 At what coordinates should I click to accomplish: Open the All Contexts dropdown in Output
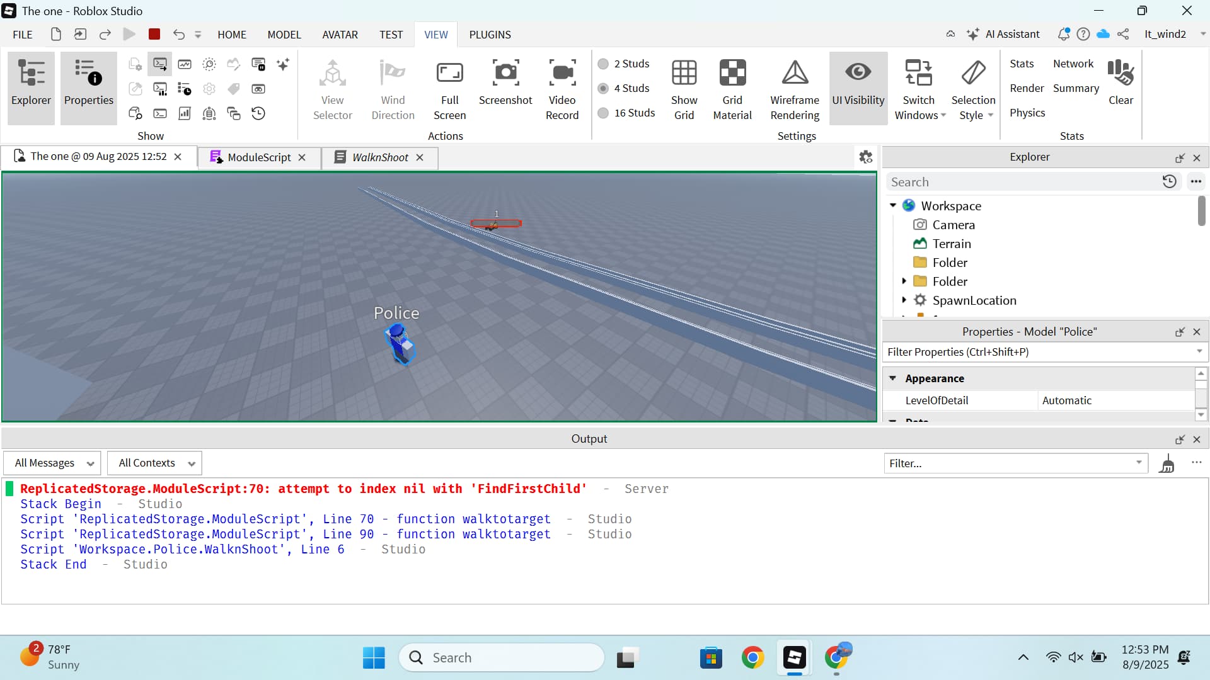click(154, 463)
